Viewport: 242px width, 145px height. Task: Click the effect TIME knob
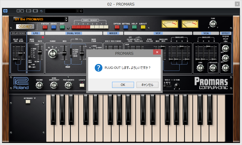225,68
